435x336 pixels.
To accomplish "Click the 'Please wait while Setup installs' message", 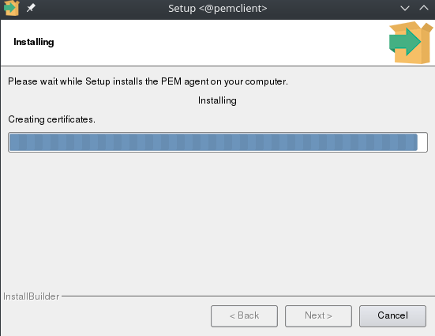I will (x=148, y=81).
